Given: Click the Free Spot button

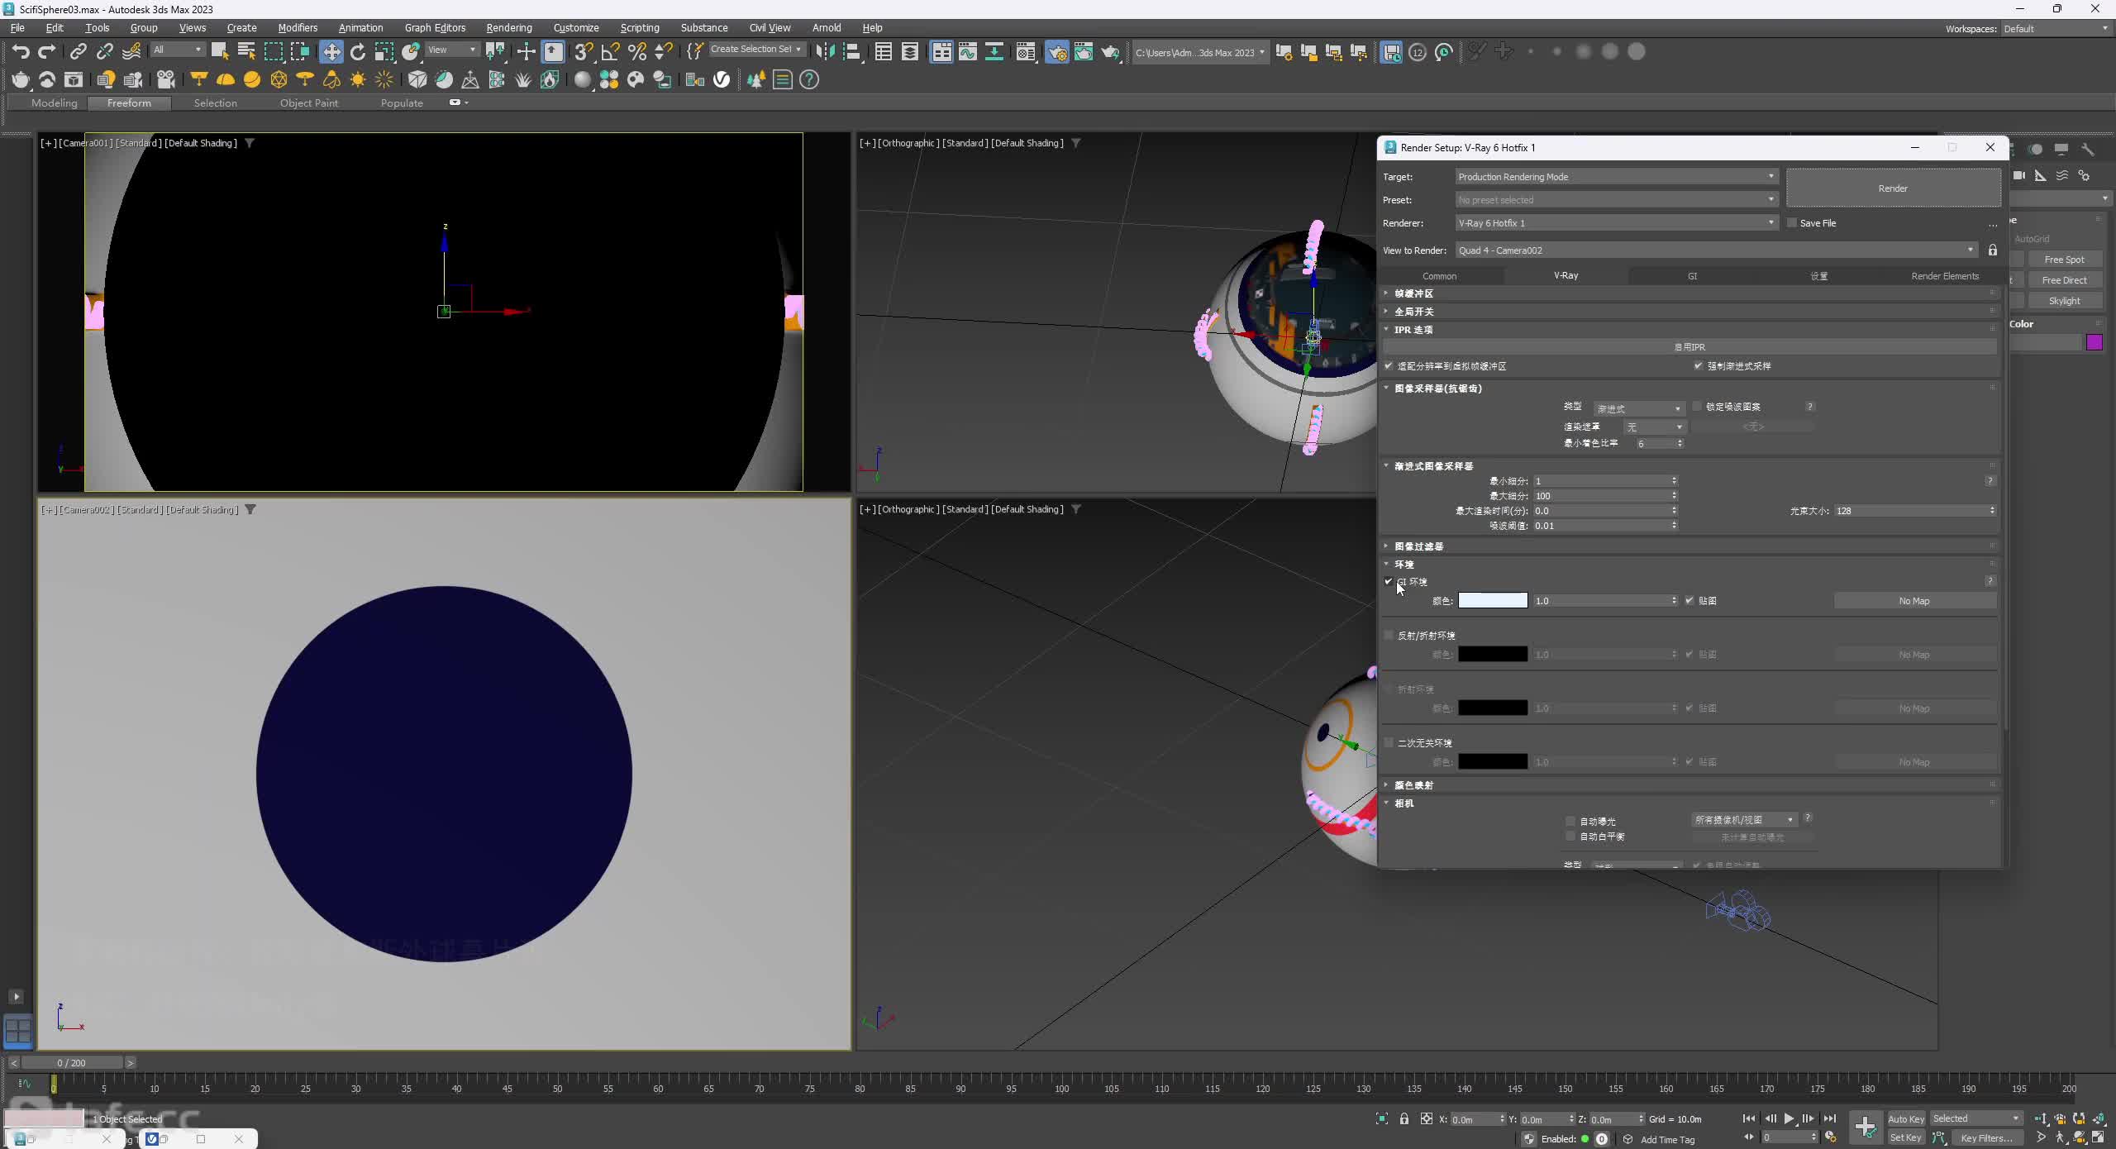Looking at the screenshot, I should click(x=2064, y=260).
